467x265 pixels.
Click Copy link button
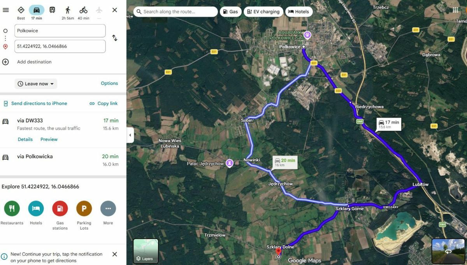104,103
